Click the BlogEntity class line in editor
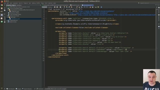The width and height of the screenshot is (160, 90). (87, 24)
